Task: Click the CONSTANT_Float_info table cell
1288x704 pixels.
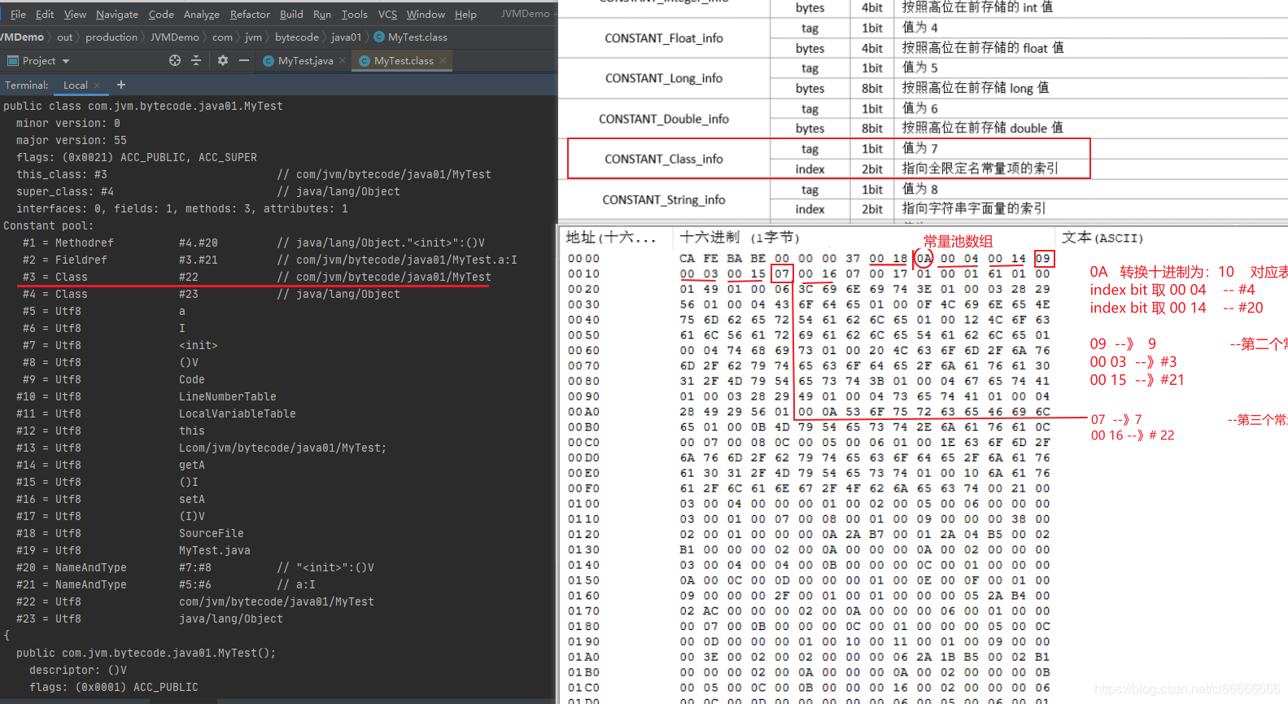Action: (664, 38)
